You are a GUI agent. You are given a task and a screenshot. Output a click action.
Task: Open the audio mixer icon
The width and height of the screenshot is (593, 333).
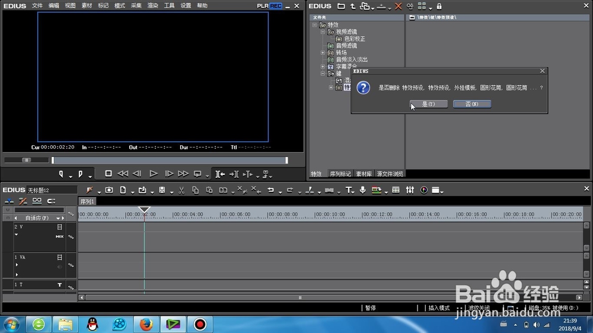[410, 190]
